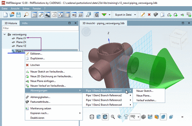
Task: Click the green triangle test icon
Action: pos(104,15)
